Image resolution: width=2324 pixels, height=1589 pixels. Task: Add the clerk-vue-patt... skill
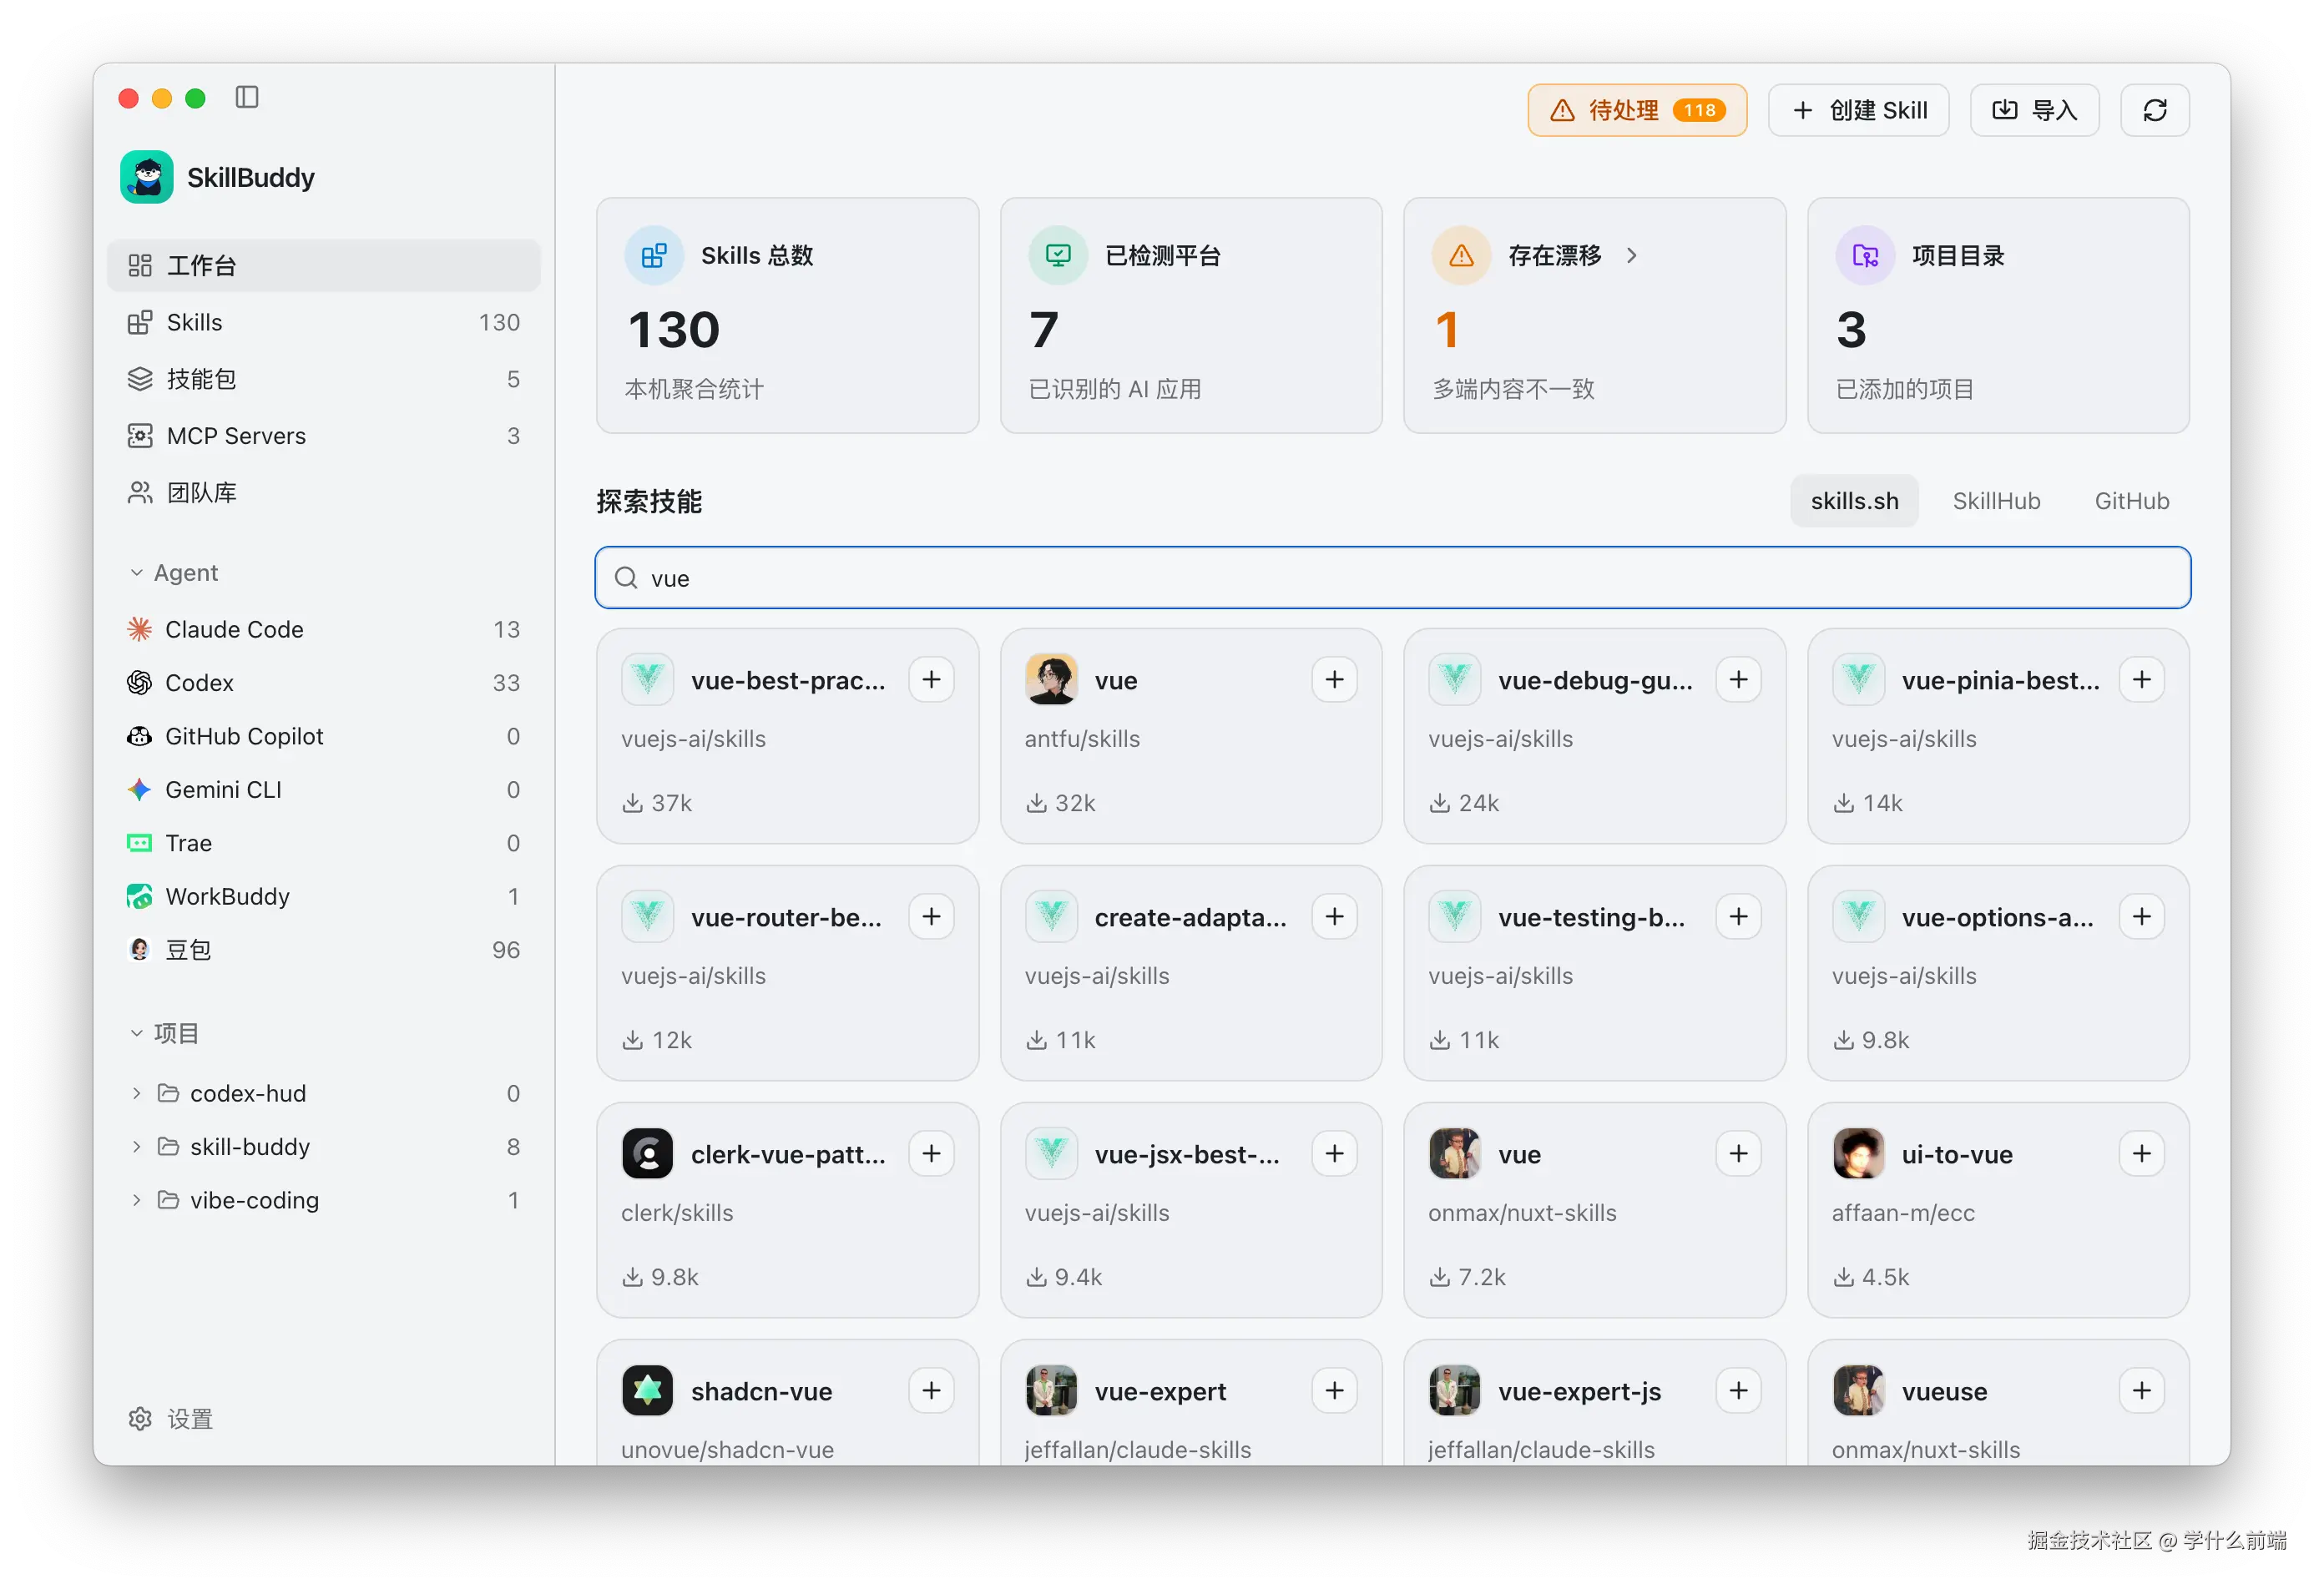coord(931,1154)
